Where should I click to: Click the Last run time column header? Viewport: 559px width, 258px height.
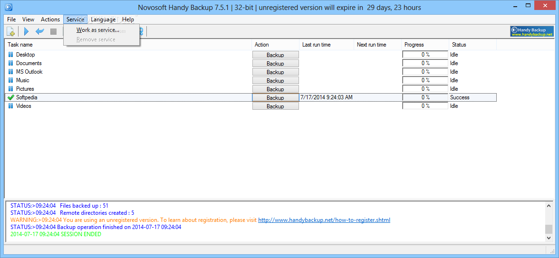coord(326,45)
